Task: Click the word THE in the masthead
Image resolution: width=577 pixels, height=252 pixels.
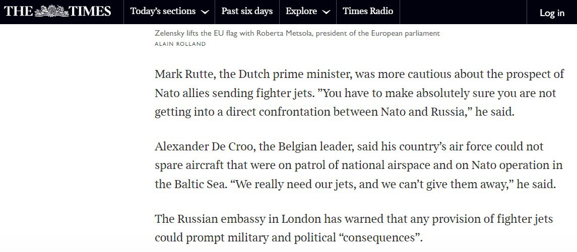Action: tap(18, 11)
